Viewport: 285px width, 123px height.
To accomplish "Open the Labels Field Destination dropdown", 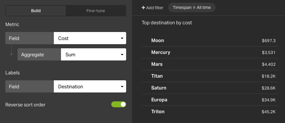I will pos(90,87).
